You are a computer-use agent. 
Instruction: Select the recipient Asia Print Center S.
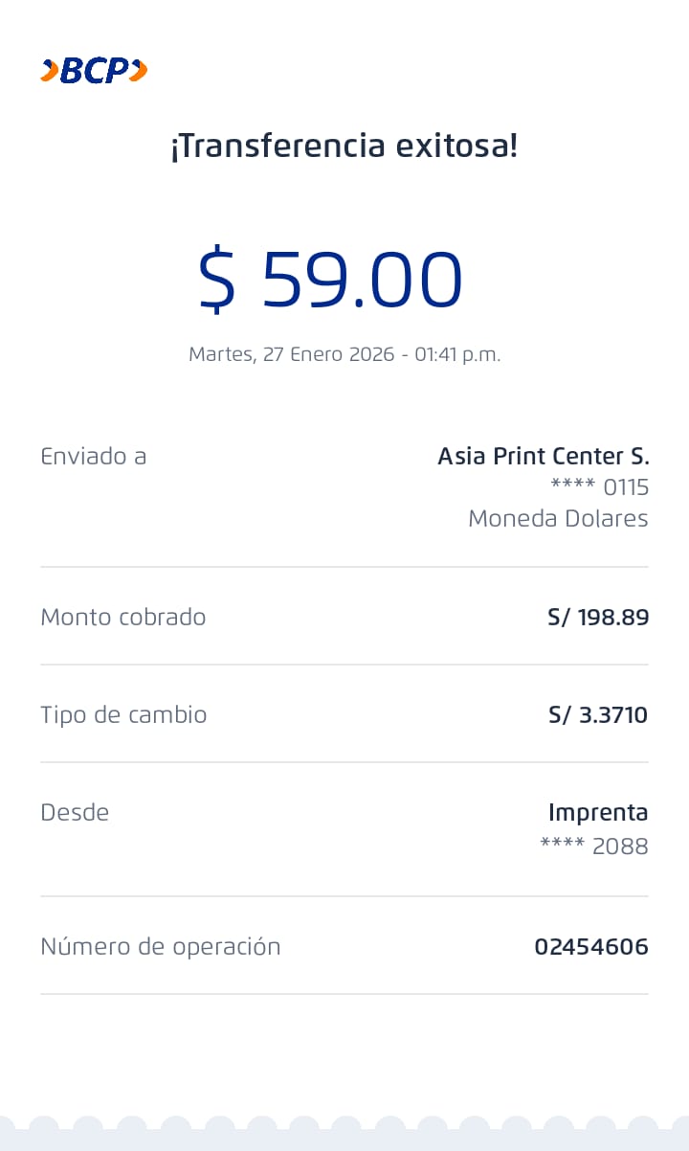click(543, 457)
